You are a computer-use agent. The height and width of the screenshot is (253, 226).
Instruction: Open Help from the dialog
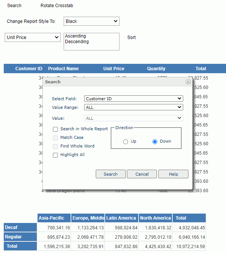coord(173,174)
